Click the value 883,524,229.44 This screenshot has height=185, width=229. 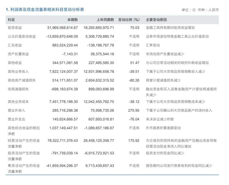65,45
